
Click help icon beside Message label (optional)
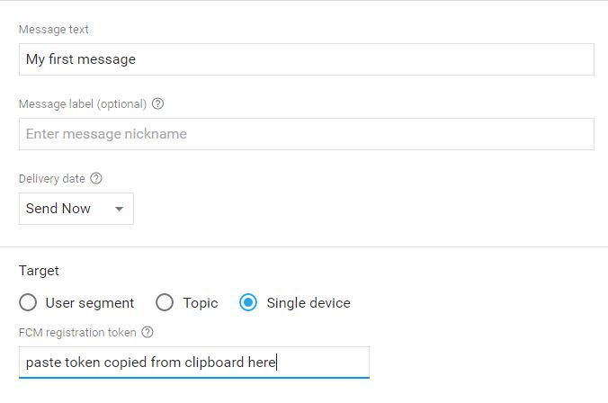tap(158, 103)
